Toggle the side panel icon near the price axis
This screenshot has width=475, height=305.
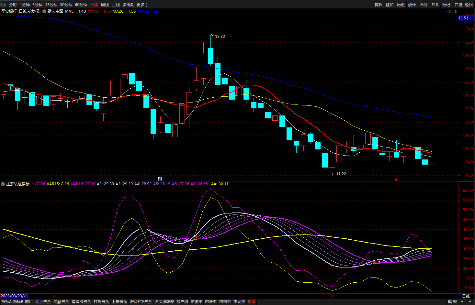click(x=455, y=11)
